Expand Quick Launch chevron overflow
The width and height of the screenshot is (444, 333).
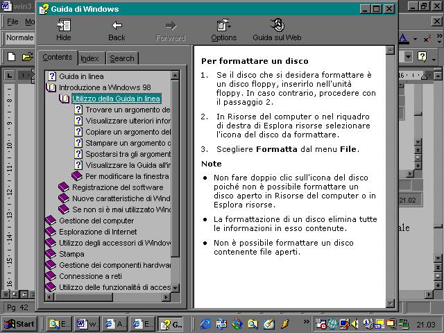[x=306, y=322]
